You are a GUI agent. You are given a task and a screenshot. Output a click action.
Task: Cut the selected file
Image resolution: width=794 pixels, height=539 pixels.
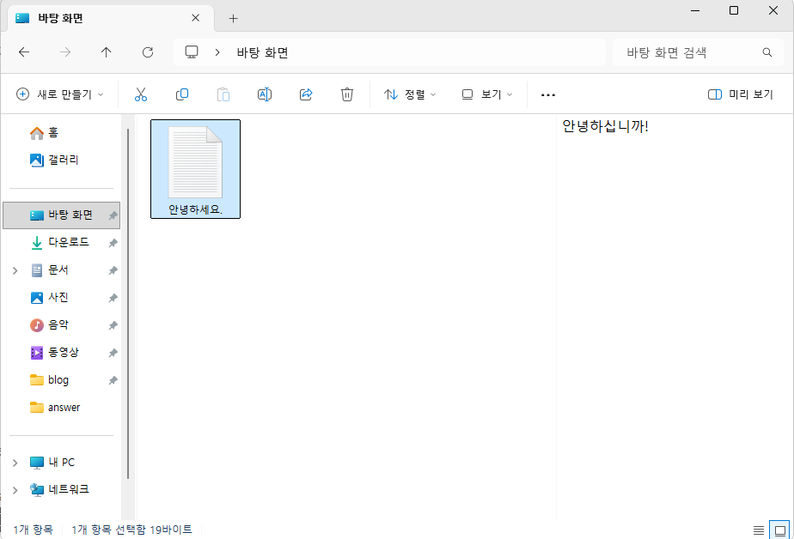(x=141, y=94)
